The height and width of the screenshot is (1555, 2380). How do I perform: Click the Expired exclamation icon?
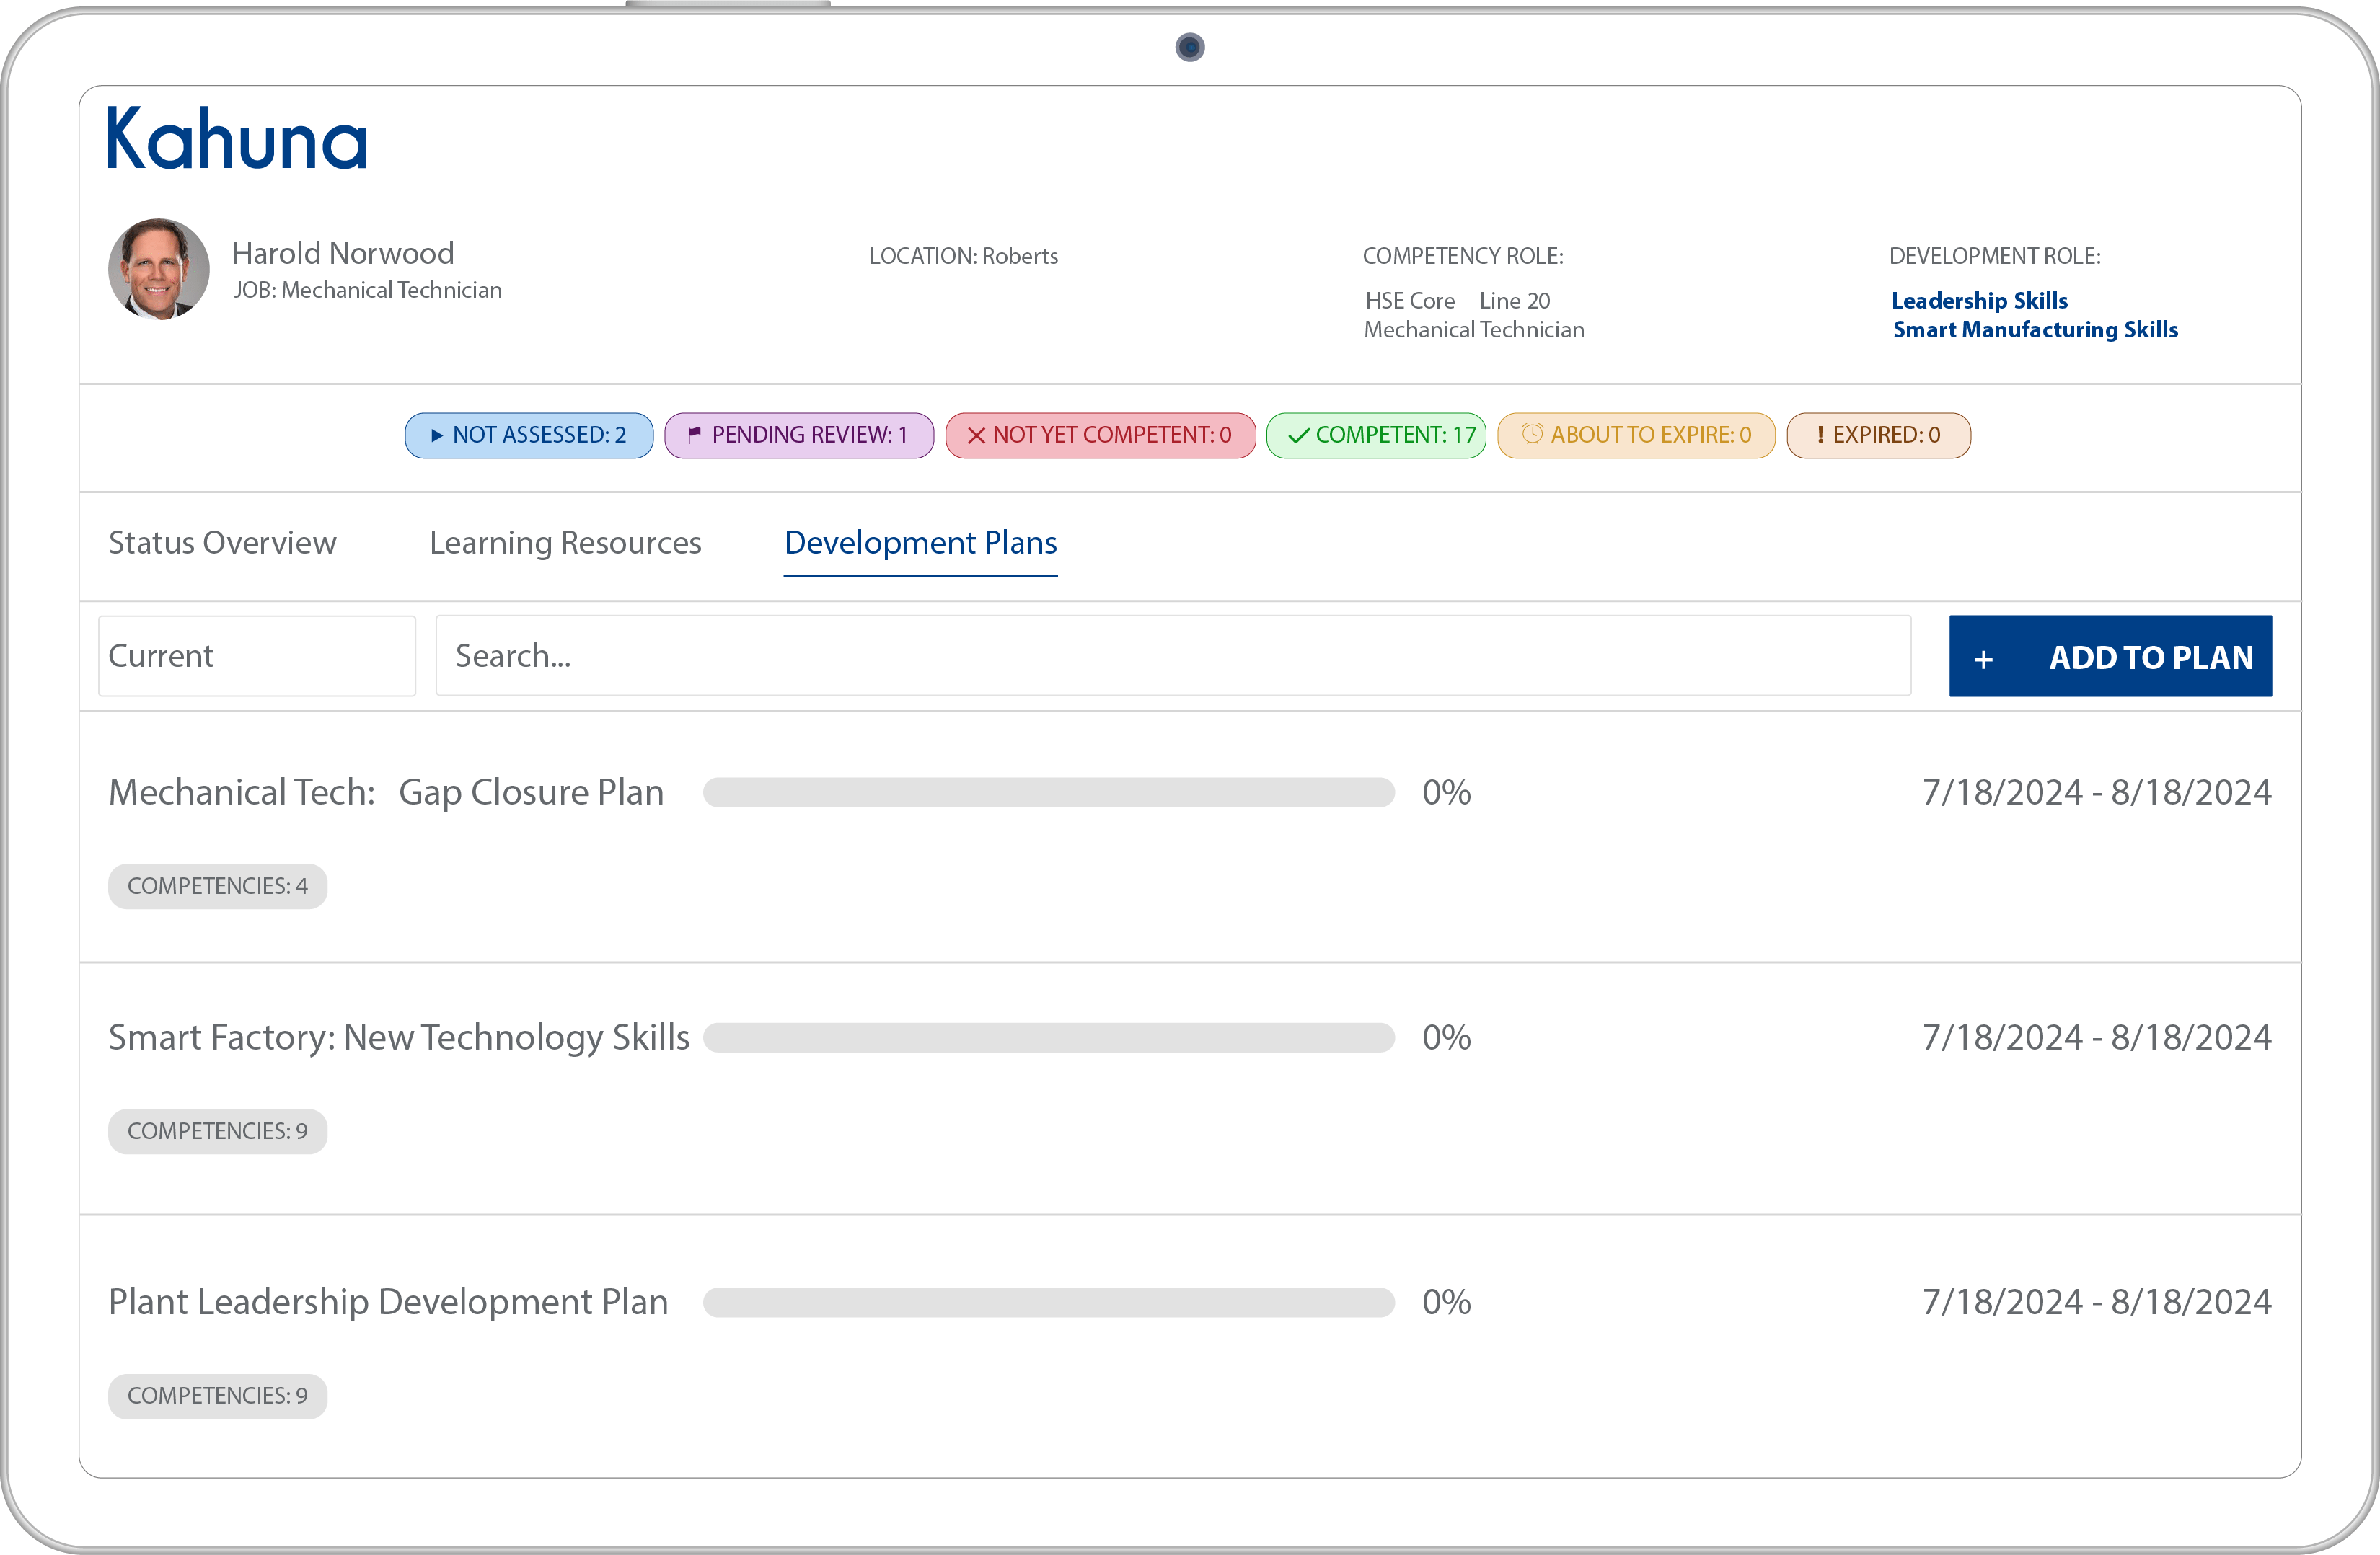[1820, 435]
